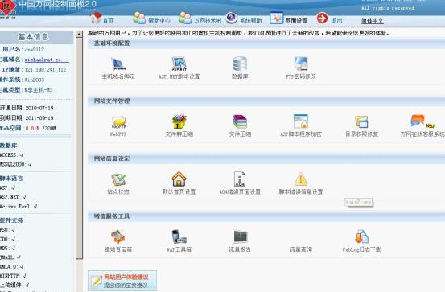Click the 帮助中心 people icon

pos(140,18)
